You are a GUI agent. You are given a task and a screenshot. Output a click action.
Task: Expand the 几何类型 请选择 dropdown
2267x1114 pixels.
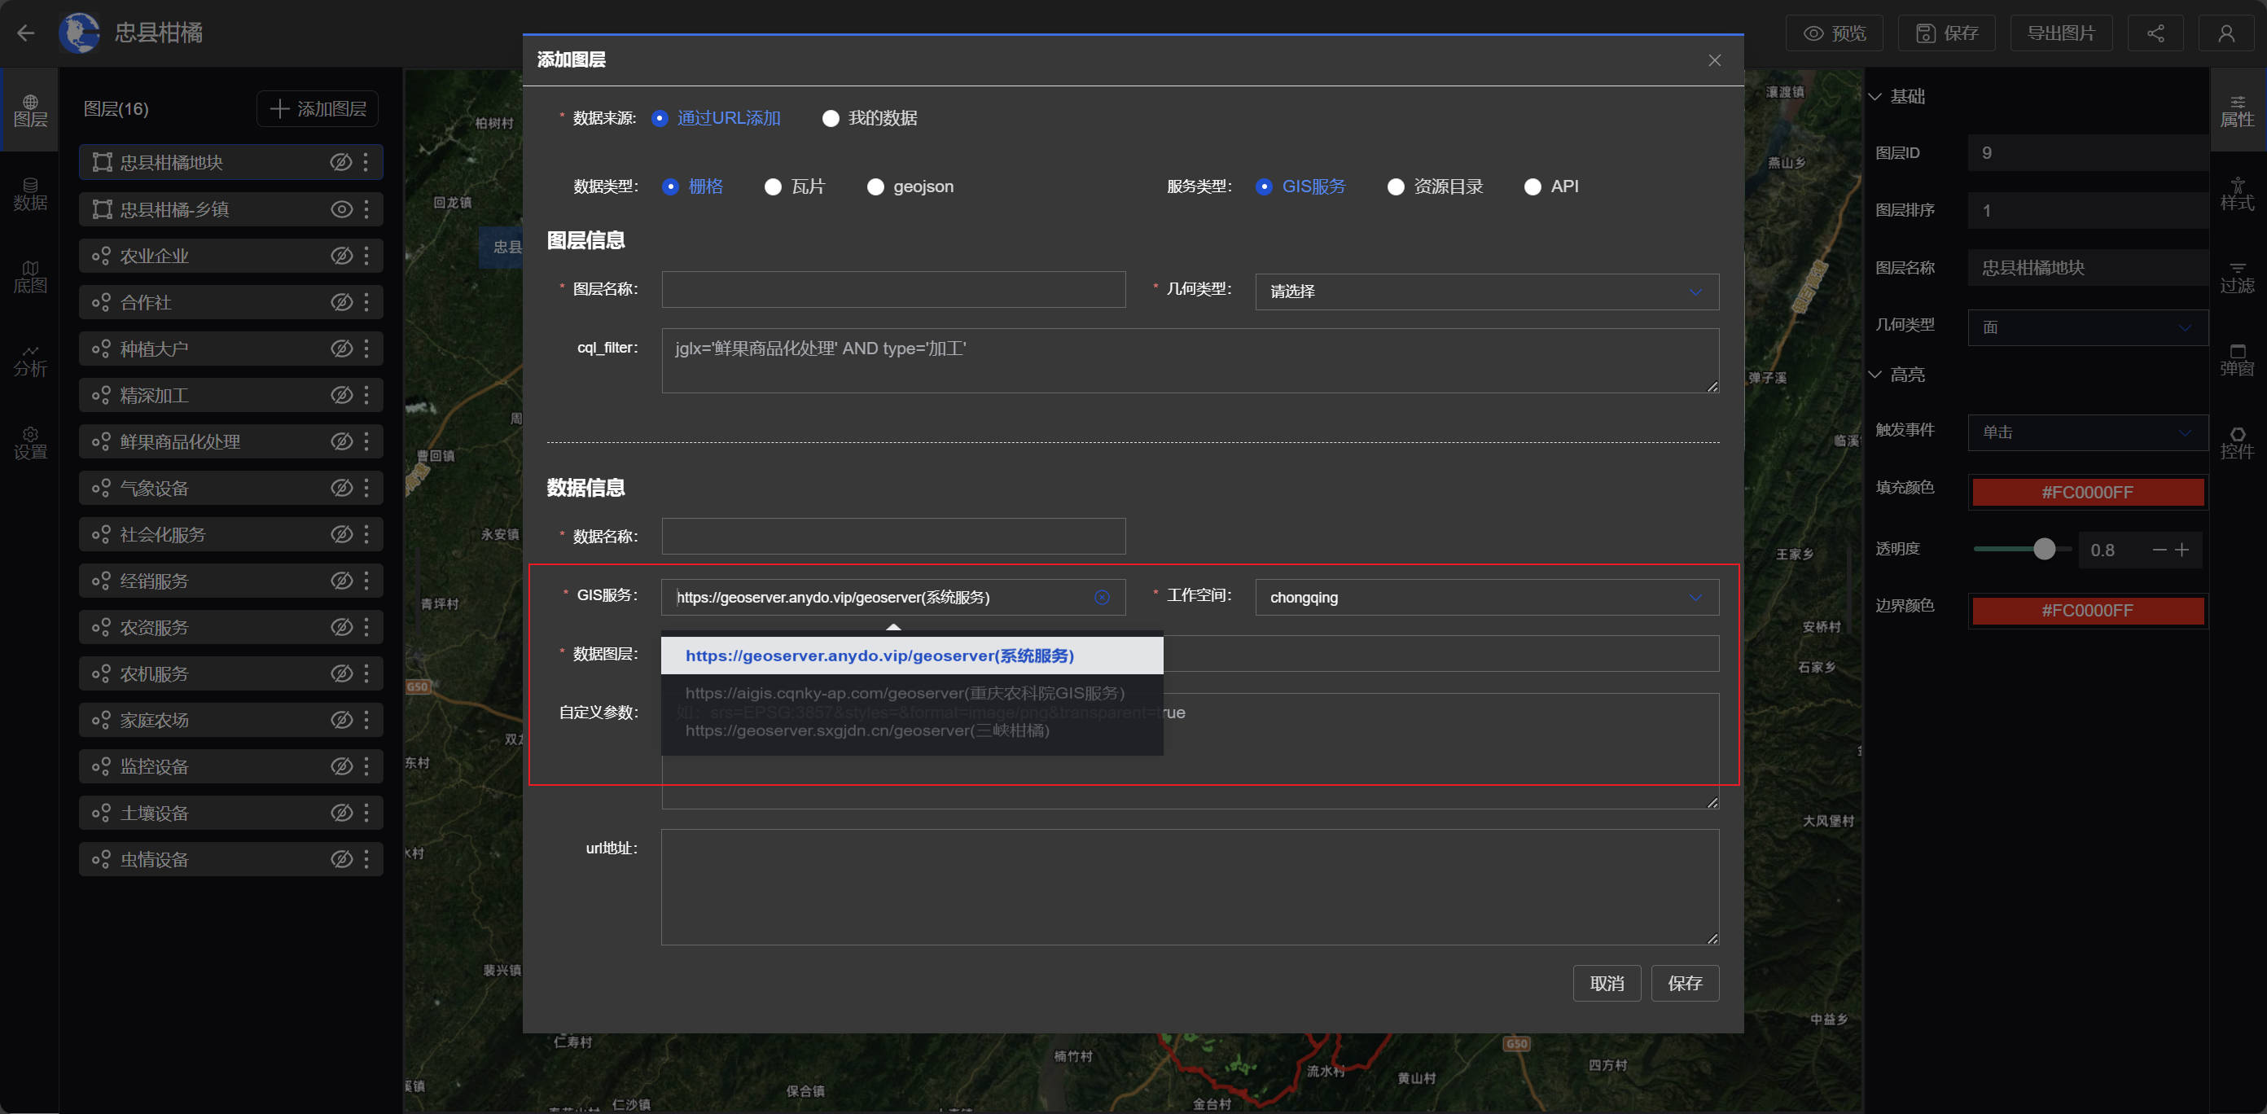pyautogui.click(x=1486, y=292)
